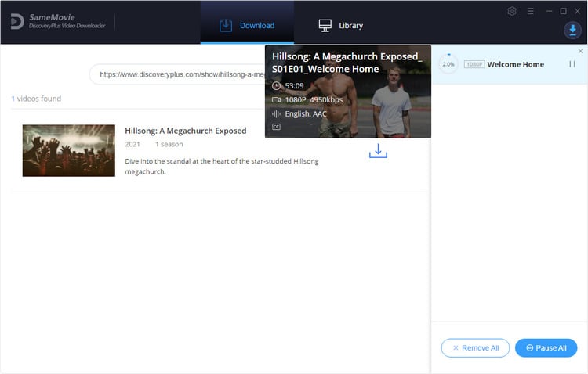
Task: Click the 1080P badge on Welcome Home
Action: 474,64
